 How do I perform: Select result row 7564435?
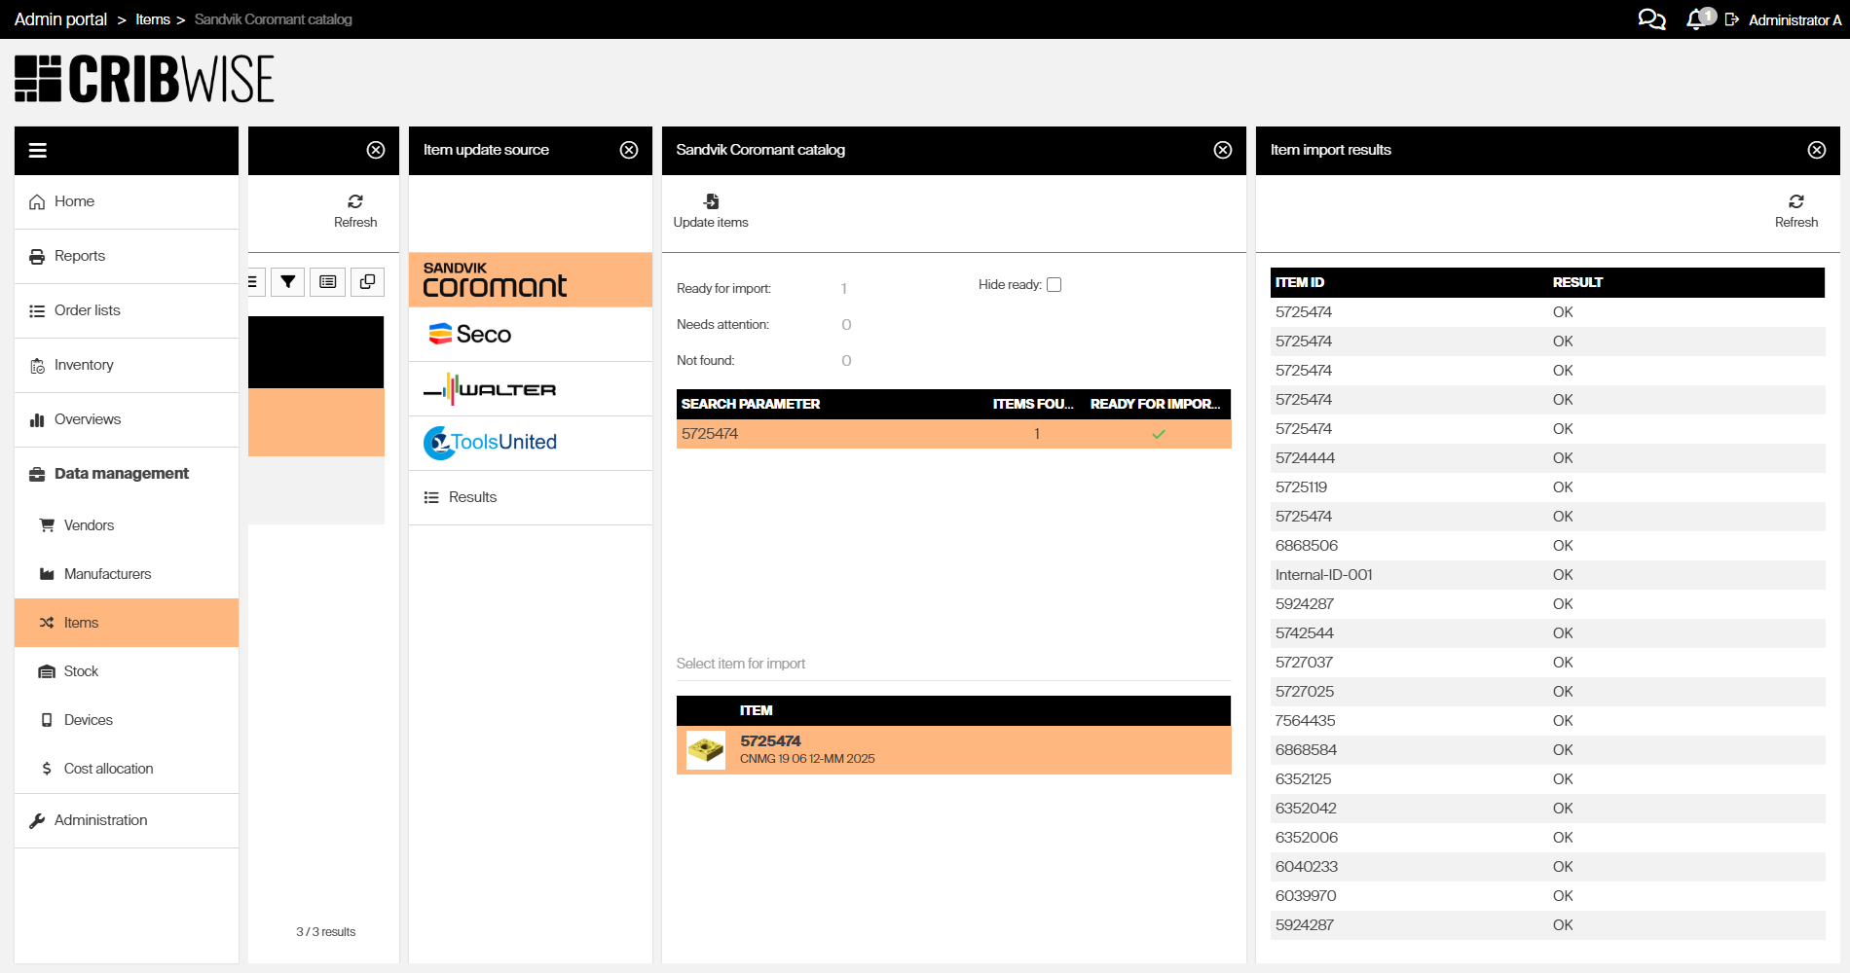(x=1548, y=721)
